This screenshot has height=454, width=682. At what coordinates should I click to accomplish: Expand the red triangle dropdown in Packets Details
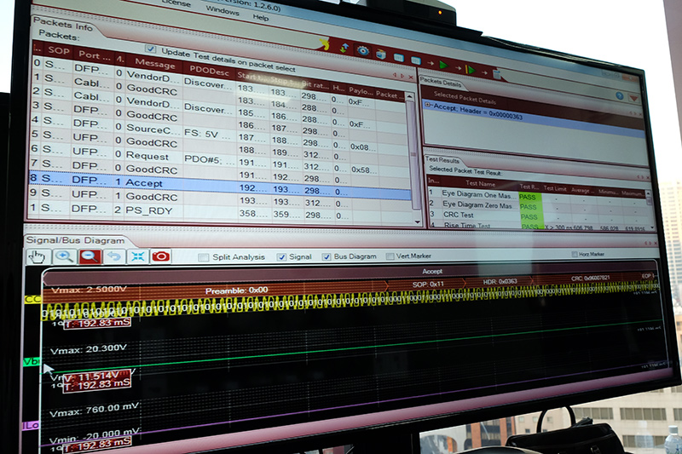633,99
